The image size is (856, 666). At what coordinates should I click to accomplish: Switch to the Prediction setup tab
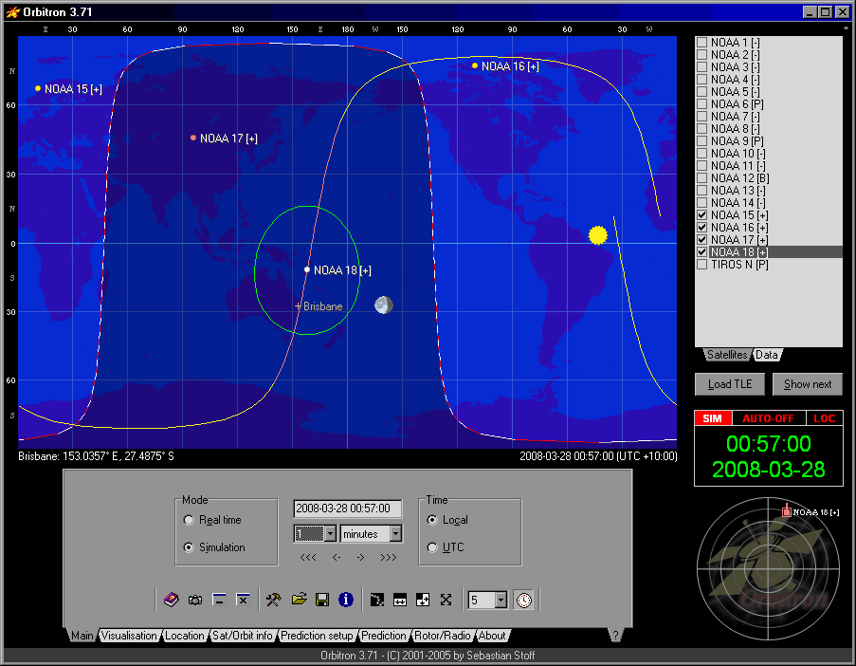tap(317, 636)
